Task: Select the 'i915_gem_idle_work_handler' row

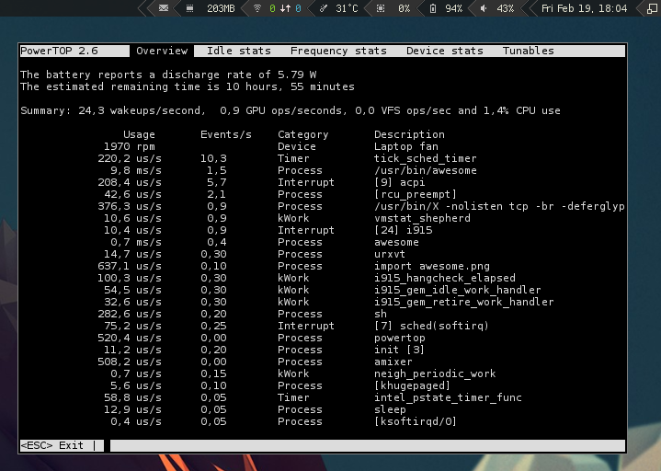Action: pyautogui.click(x=323, y=290)
